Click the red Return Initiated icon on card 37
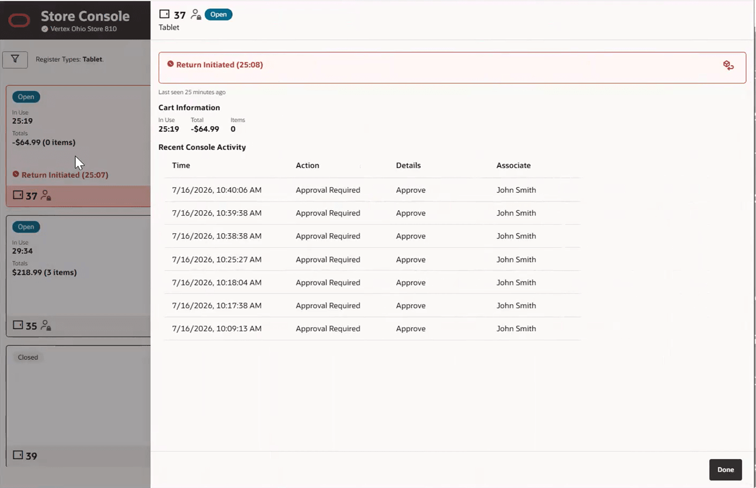The height and width of the screenshot is (488, 756). click(x=16, y=174)
